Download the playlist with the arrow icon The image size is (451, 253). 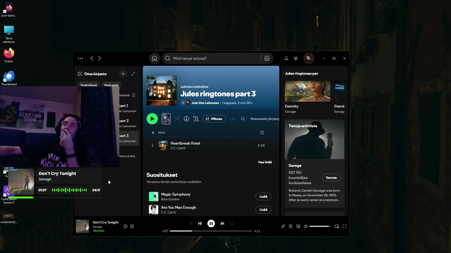[186, 119]
